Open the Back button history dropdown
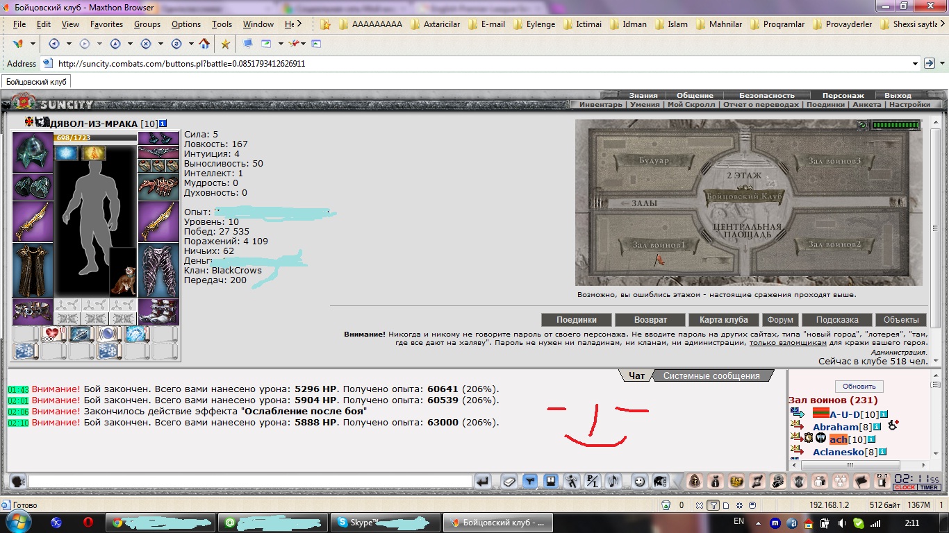This screenshot has height=533, width=949. click(69, 44)
